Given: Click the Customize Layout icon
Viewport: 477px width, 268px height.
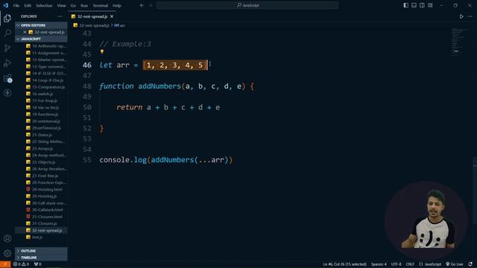Looking at the screenshot, I should [430, 5].
